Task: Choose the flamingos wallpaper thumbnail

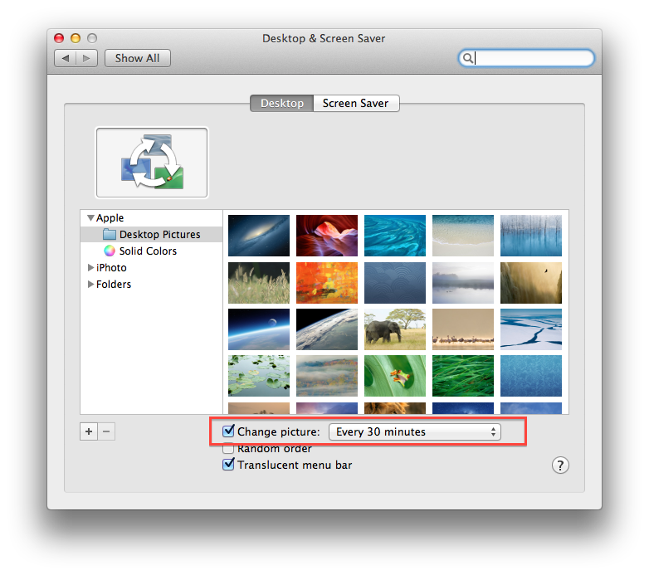Action: click(x=463, y=329)
